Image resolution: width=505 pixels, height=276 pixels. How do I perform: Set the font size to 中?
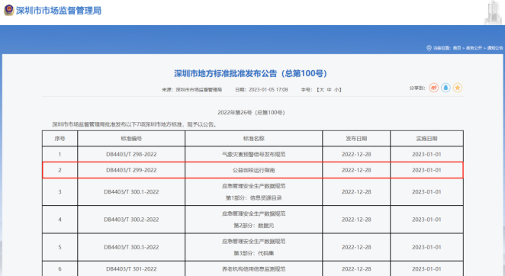point(329,90)
